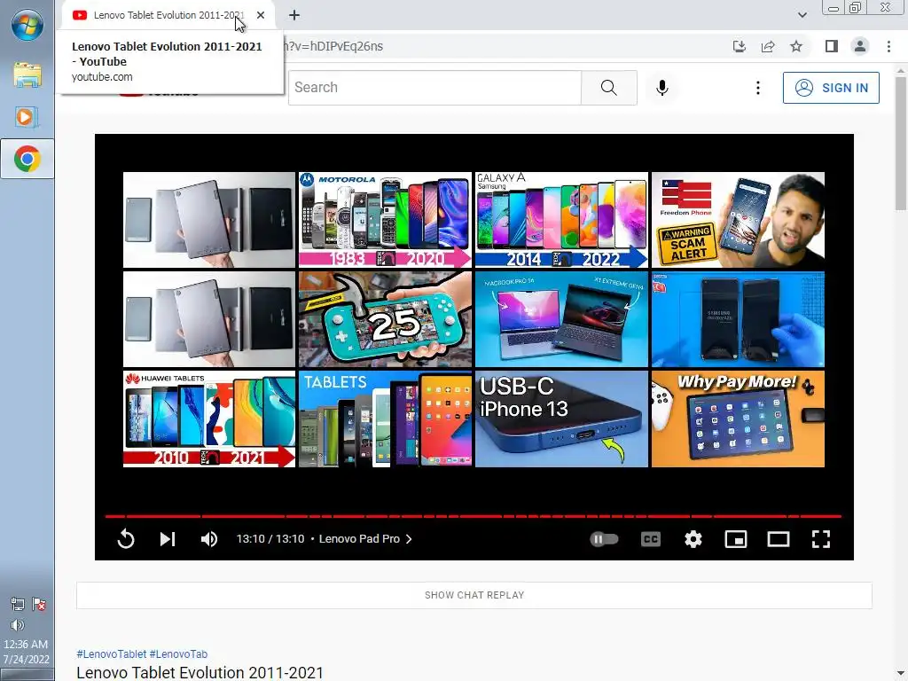Open YouTube settings three-dot menu
The height and width of the screenshot is (681, 908).
758,88
